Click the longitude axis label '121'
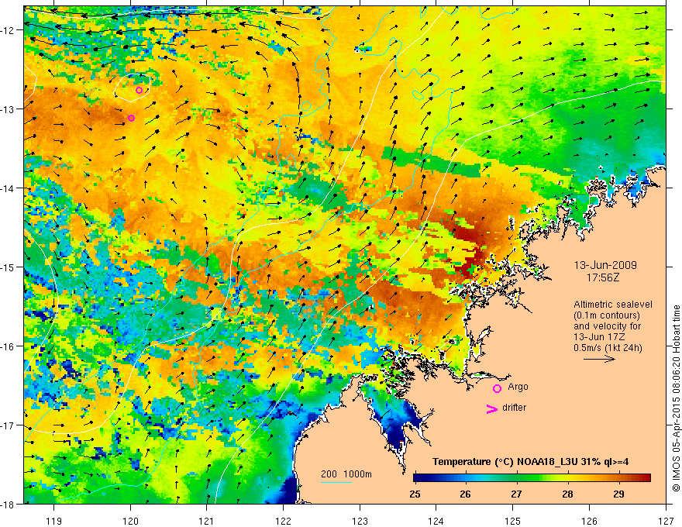Image resolution: width=682 pixels, height=527 pixels. click(207, 521)
